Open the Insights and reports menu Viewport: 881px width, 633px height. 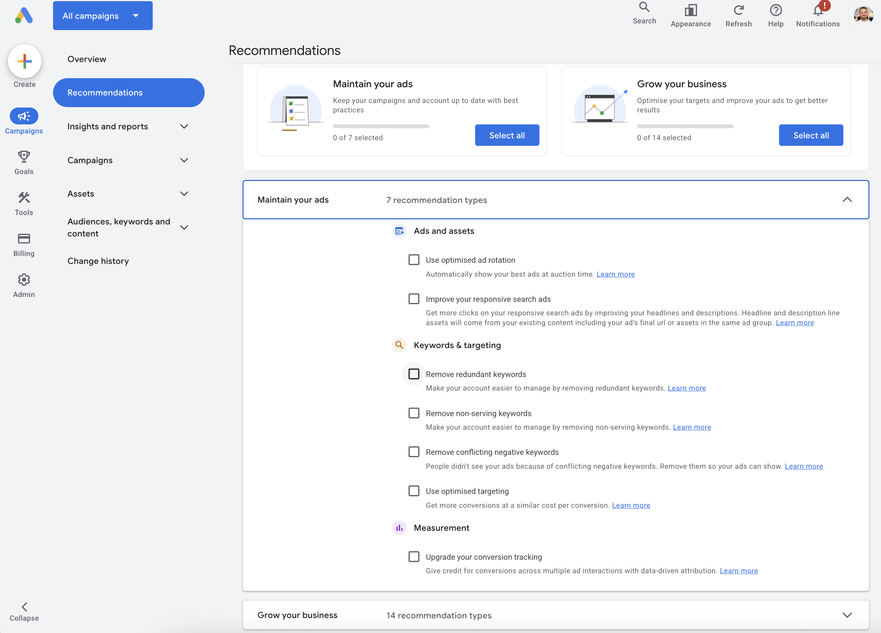click(108, 127)
